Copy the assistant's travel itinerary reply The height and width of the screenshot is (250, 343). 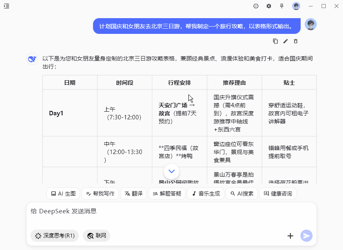point(275,41)
